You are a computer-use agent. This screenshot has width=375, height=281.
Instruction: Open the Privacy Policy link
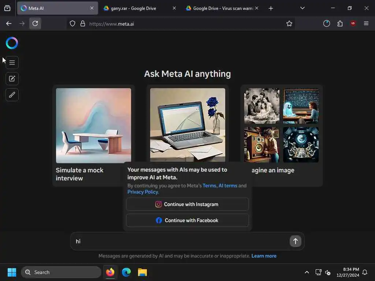pyautogui.click(x=143, y=192)
